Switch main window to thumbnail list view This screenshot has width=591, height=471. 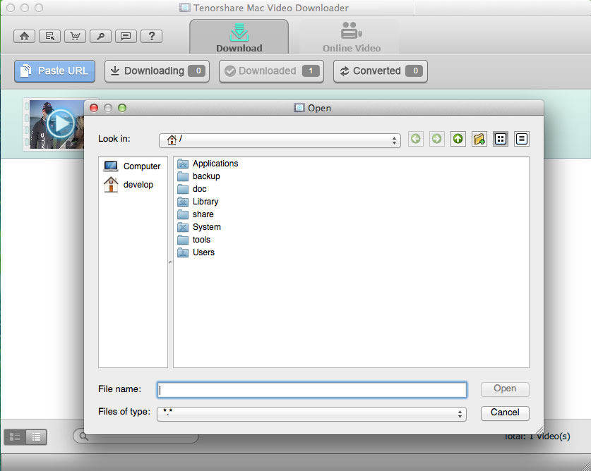click(x=15, y=436)
